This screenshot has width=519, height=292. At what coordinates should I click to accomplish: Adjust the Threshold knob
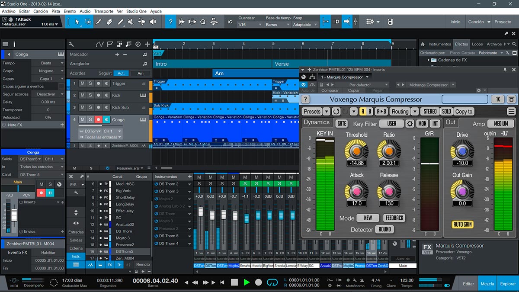coord(356,151)
